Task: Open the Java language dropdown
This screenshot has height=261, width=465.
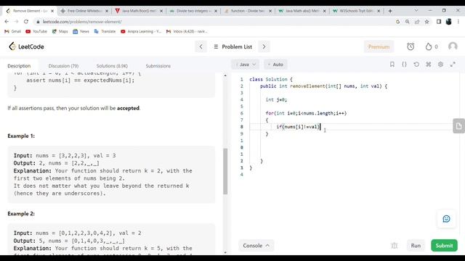Action: (246, 65)
